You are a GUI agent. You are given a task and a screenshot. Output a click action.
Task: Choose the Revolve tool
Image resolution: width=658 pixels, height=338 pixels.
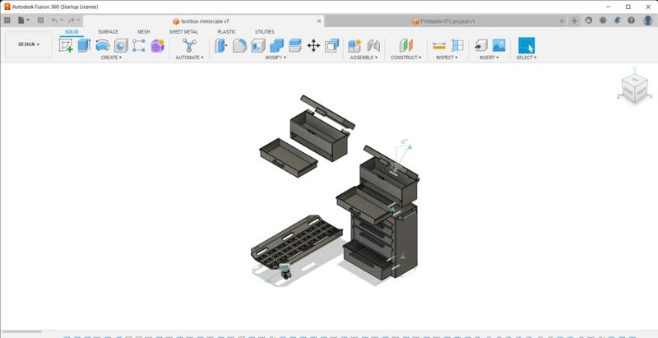(103, 46)
